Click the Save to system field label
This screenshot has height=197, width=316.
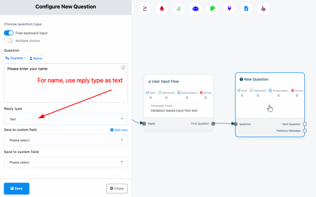click(x=21, y=152)
